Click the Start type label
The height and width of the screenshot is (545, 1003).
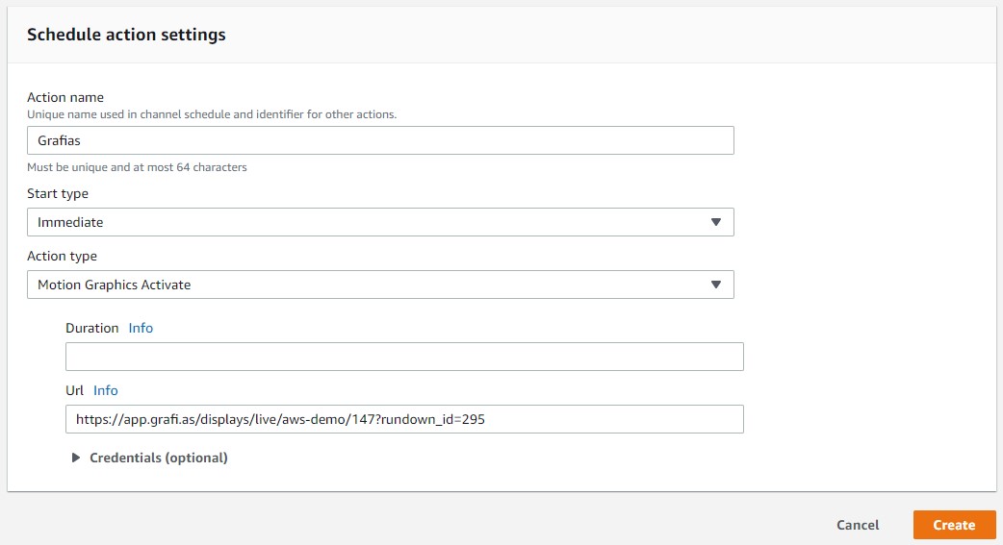(x=58, y=193)
